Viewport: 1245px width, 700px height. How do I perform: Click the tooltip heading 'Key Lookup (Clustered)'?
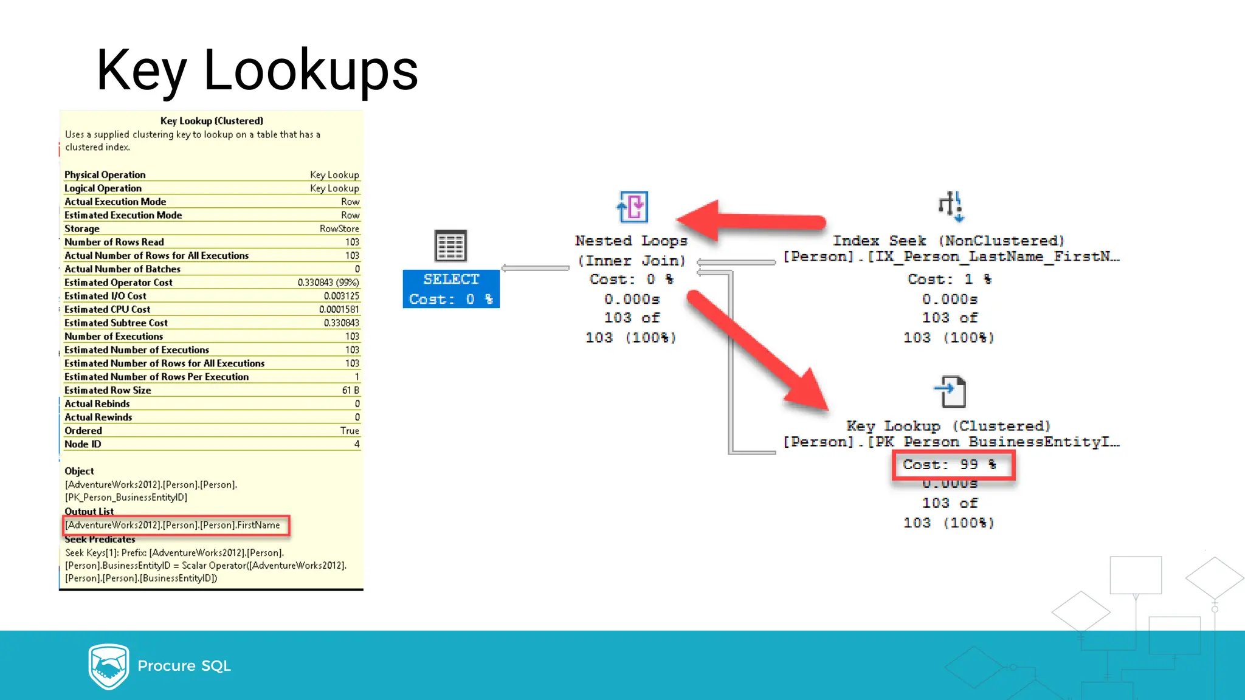click(212, 121)
